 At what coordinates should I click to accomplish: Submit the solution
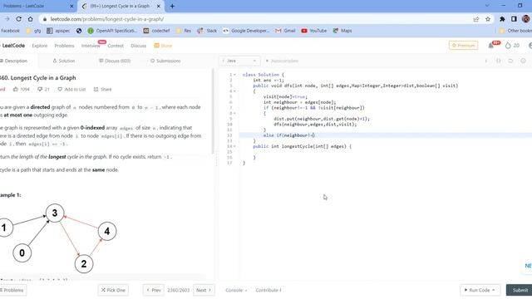click(520, 290)
